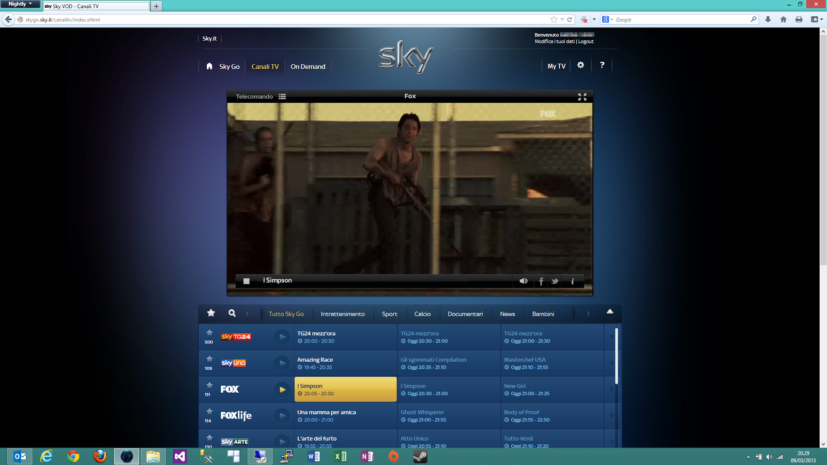Favorite the FOX channel
The image size is (827, 465).
pos(209,385)
